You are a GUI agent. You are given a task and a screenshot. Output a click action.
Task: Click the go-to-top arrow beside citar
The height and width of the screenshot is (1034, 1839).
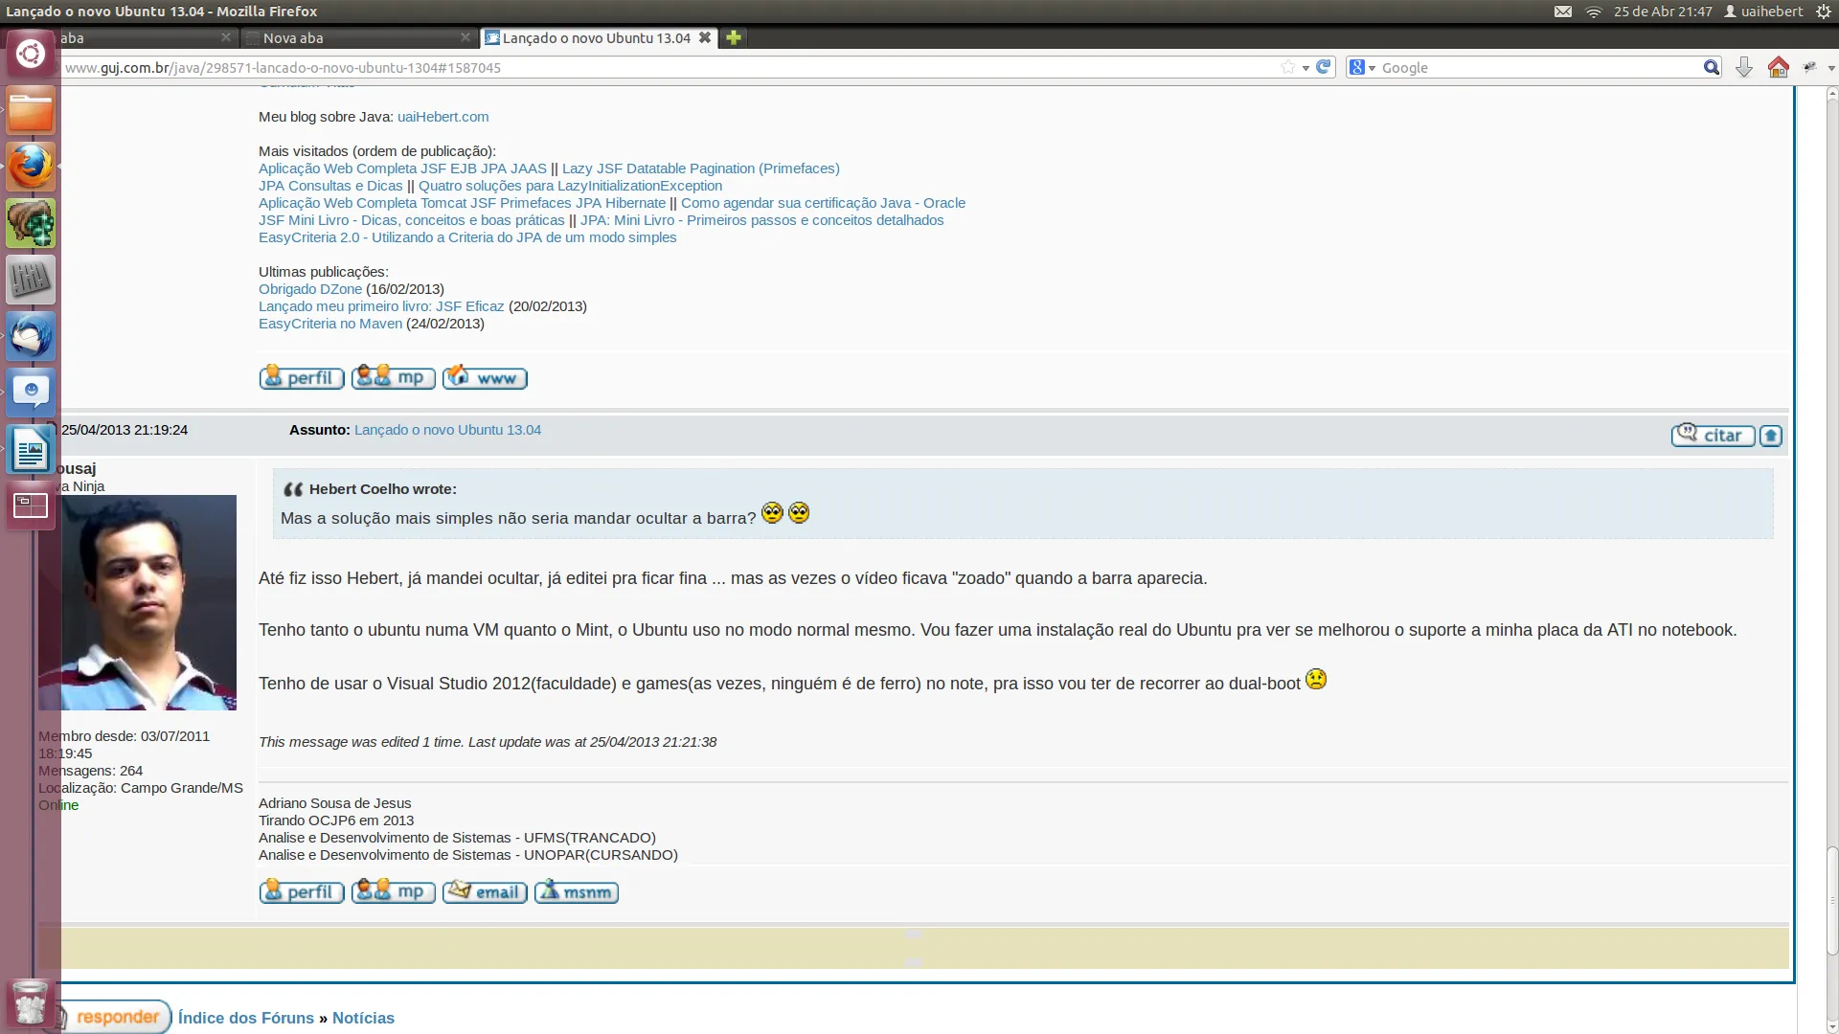pyautogui.click(x=1771, y=436)
